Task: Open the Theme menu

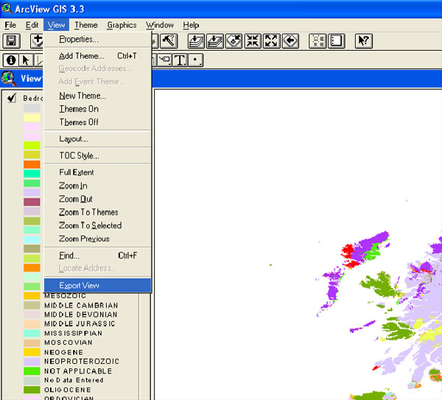Action: point(86,25)
